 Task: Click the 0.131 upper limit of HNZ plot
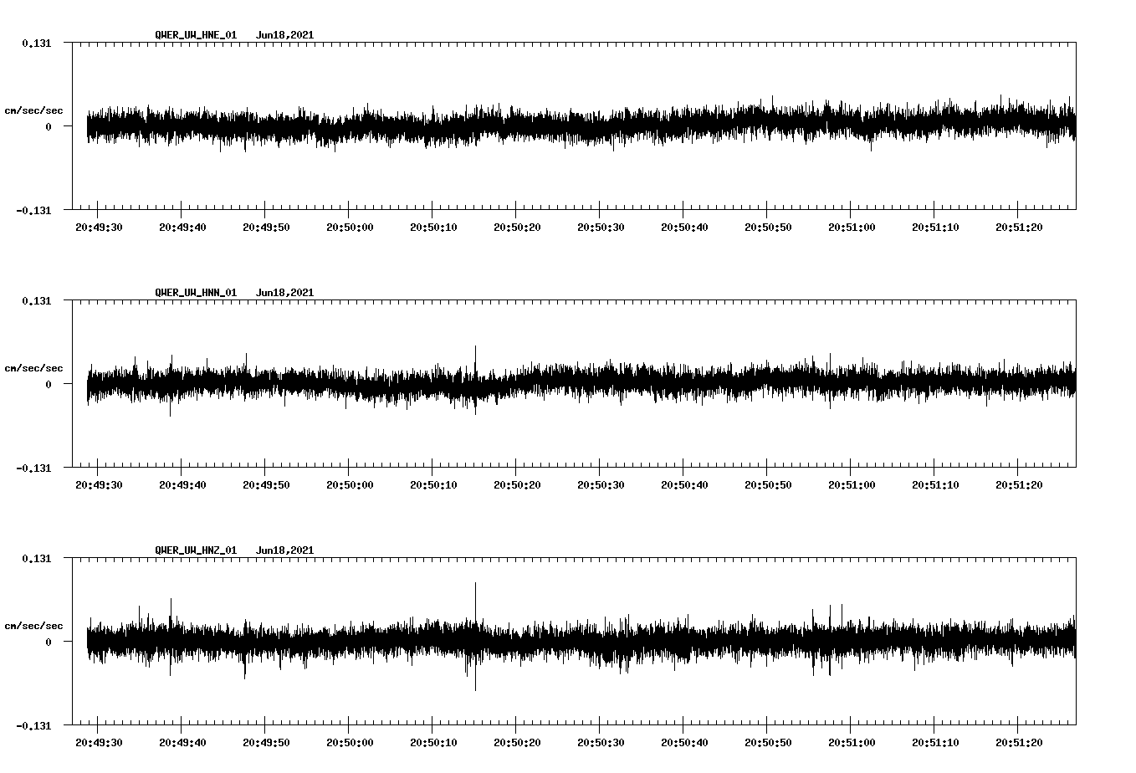pyautogui.click(x=36, y=558)
